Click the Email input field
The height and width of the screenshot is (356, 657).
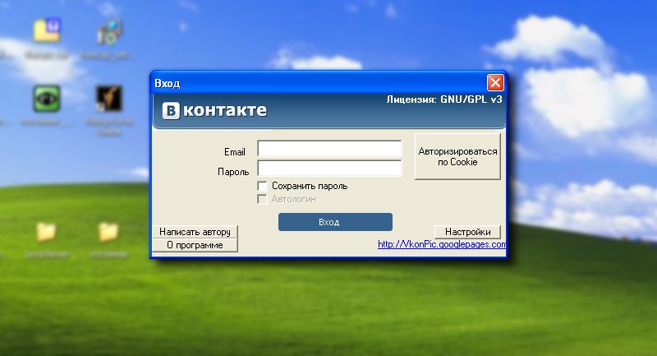coord(329,149)
